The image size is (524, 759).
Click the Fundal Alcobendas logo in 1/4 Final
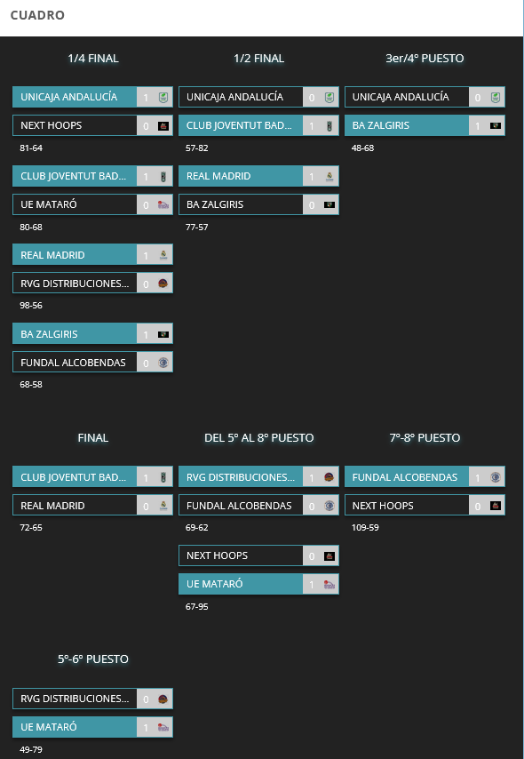click(163, 363)
